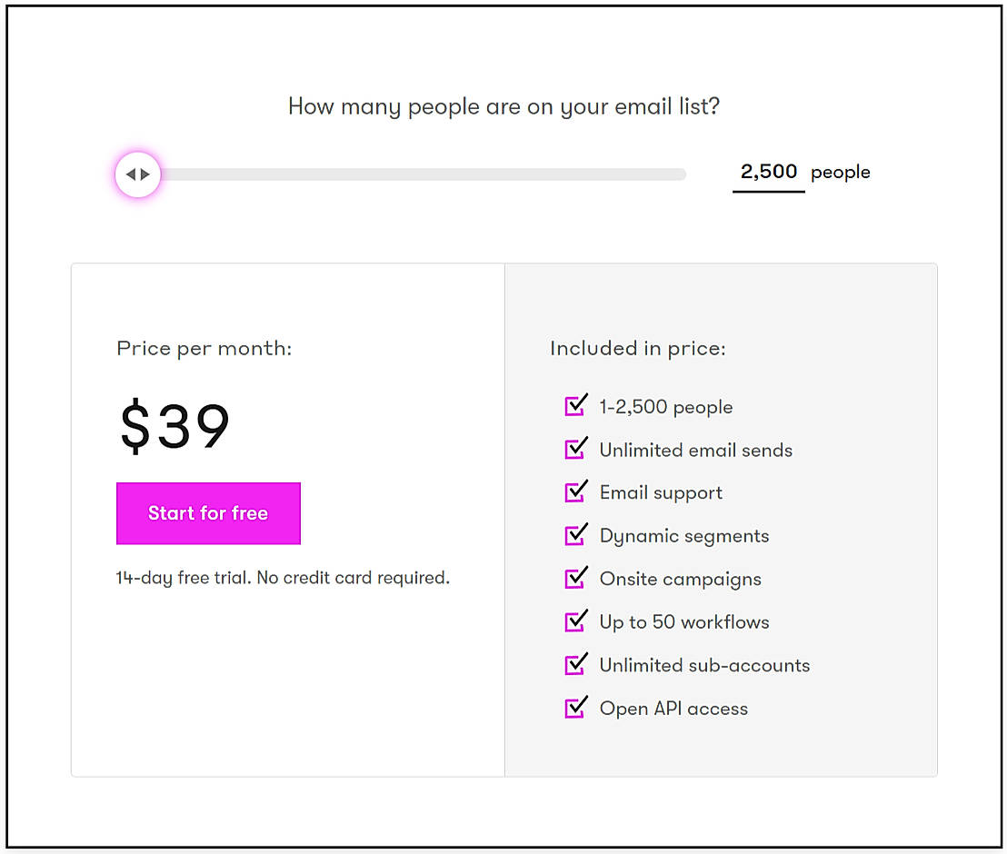The height and width of the screenshot is (854, 1007).
Task: Tick the Onsite campaigns check box
Action: point(575,578)
